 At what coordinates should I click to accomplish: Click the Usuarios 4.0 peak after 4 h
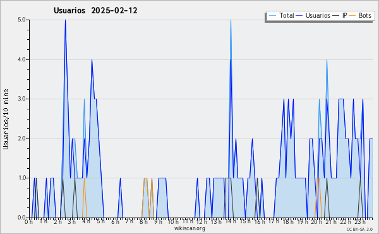pos(92,60)
